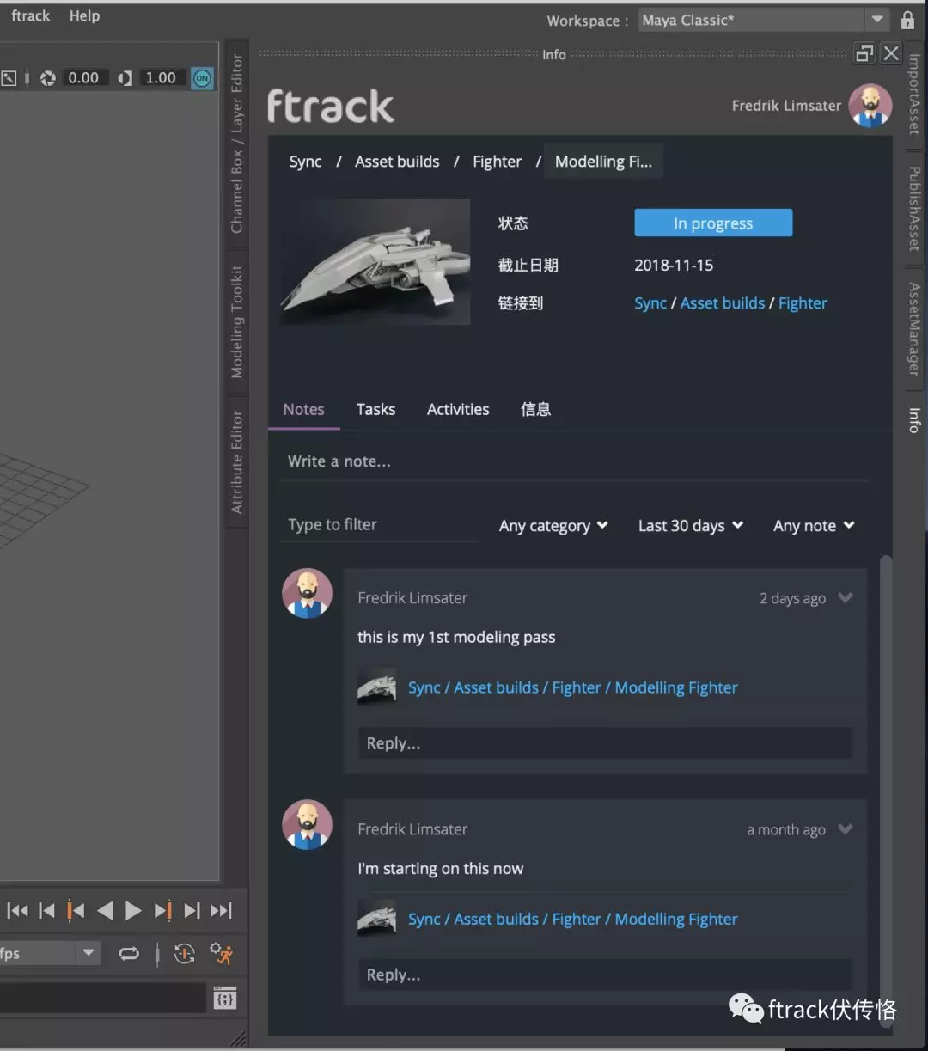Click the Sync breadcrumb

tap(305, 162)
